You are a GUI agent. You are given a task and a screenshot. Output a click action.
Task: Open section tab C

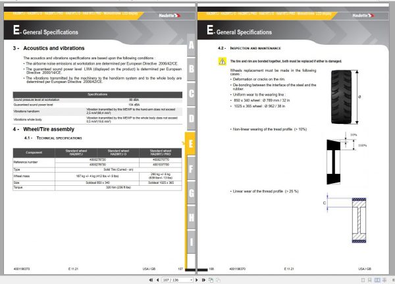point(191,94)
